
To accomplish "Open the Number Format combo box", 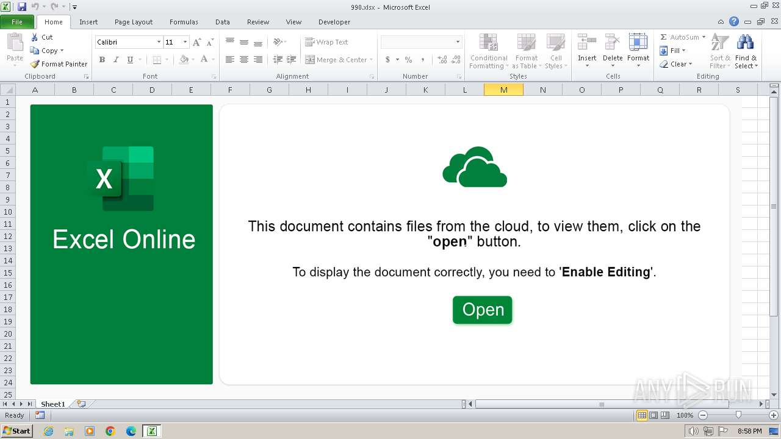I will tap(421, 42).
